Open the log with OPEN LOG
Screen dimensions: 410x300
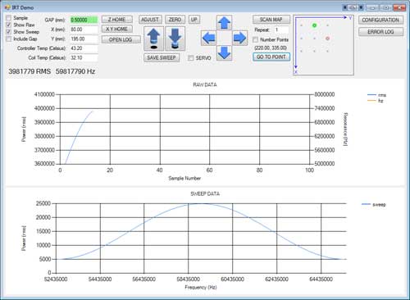121,39
